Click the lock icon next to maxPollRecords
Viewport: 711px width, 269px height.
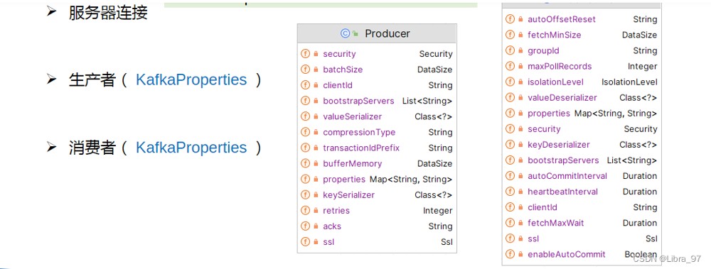pos(520,67)
